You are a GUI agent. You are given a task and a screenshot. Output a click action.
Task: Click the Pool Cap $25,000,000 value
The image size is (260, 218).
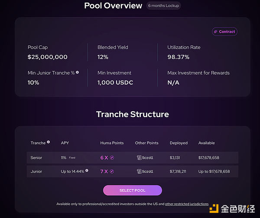[47, 57]
